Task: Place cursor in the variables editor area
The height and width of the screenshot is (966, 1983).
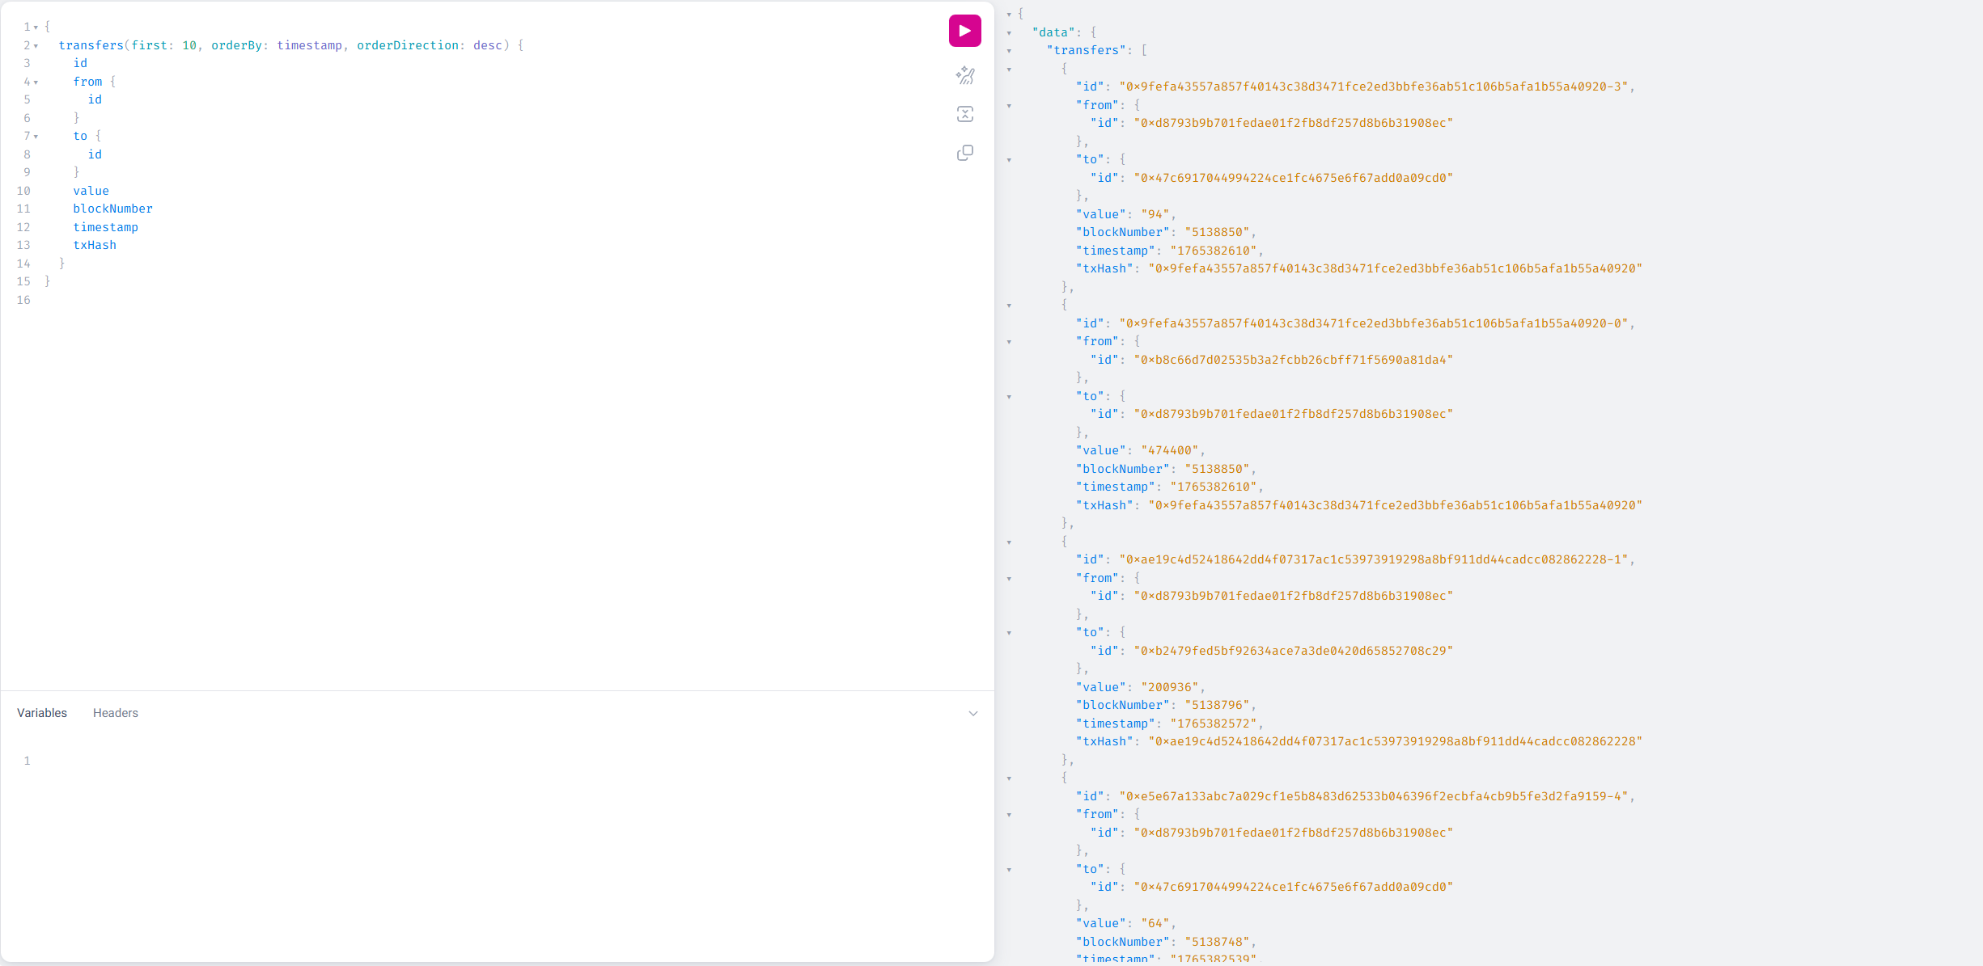Action: point(243,760)
